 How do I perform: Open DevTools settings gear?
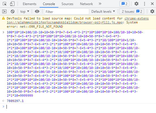(x=136, y=4)
